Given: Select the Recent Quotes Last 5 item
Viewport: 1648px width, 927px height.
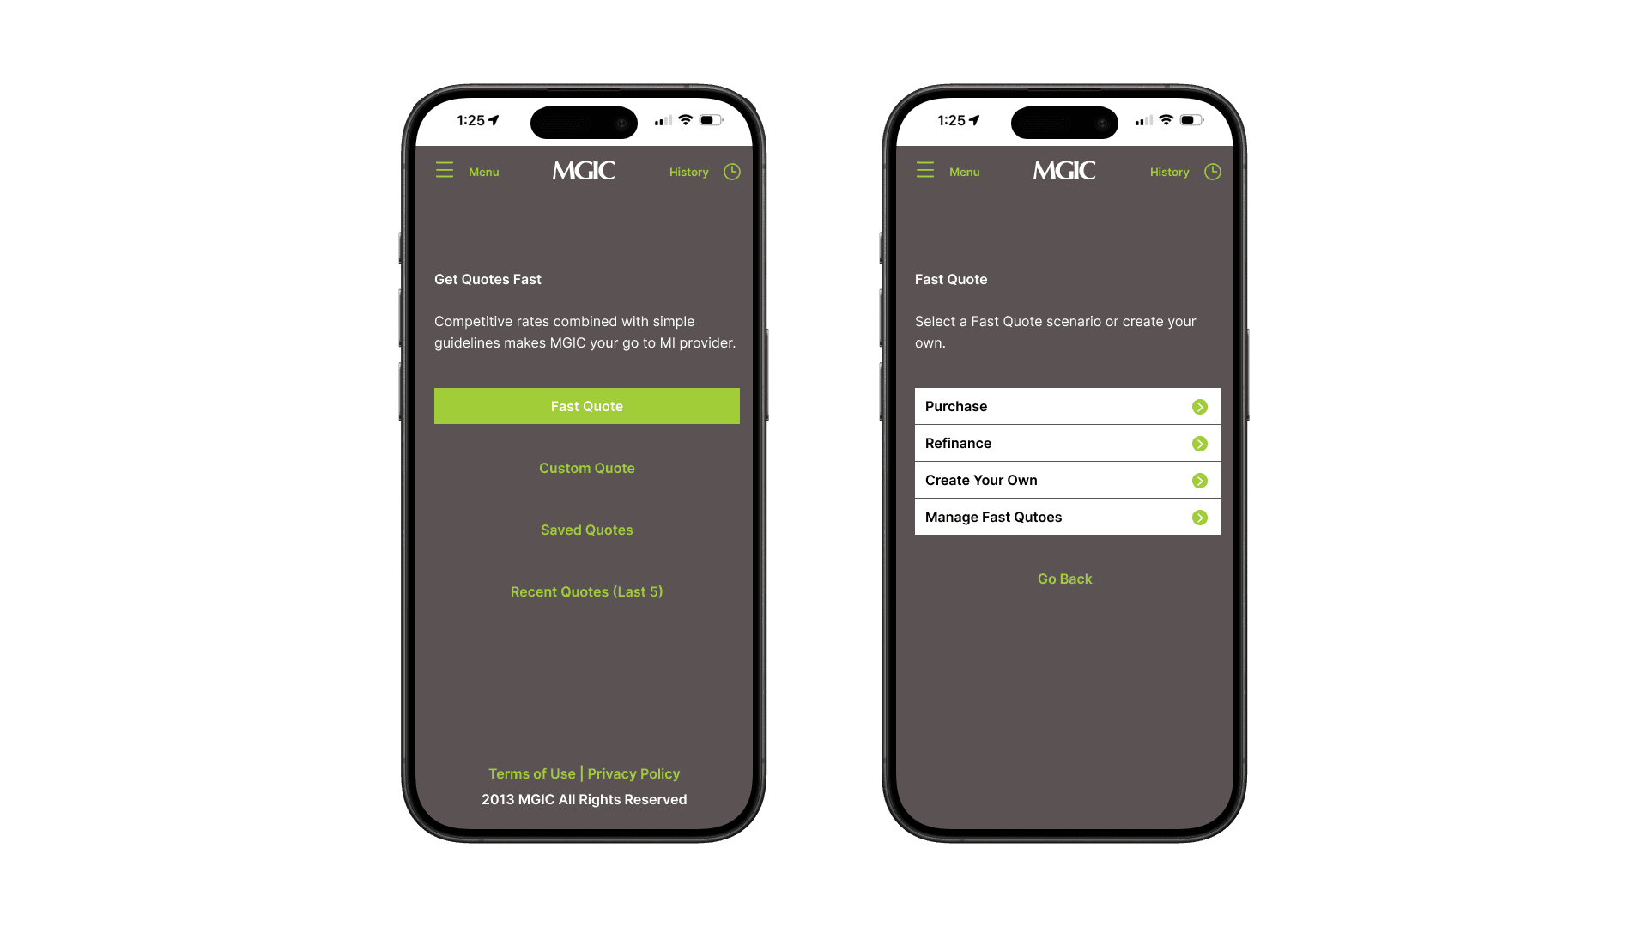Looking at the screenshot, I should [586, 591].
